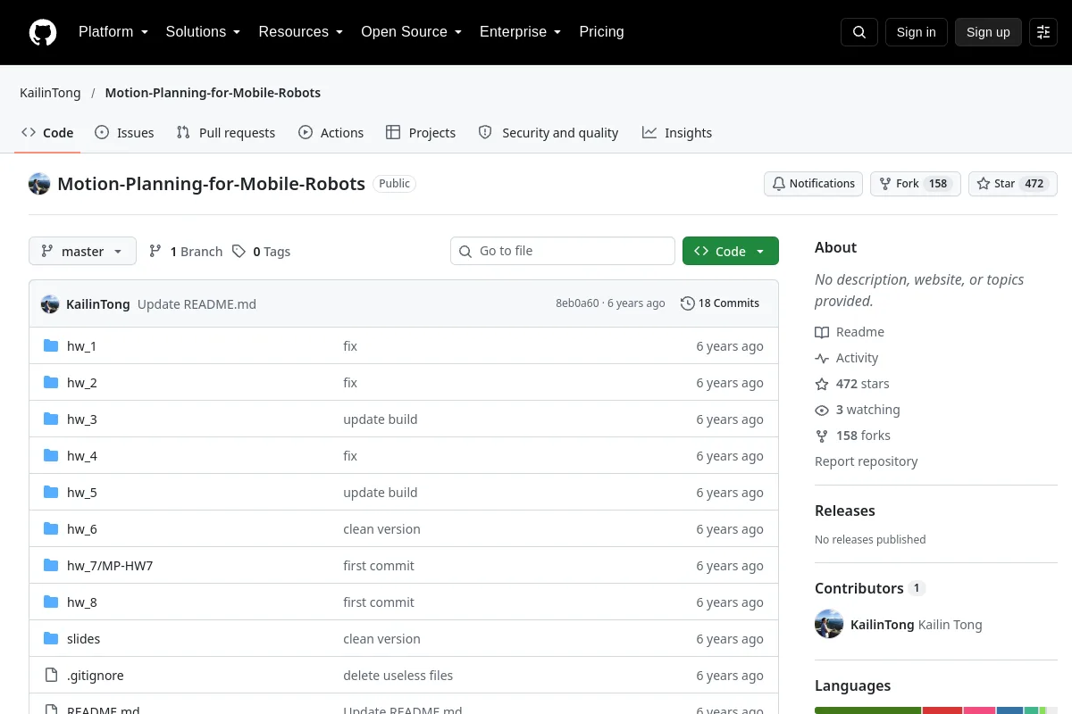Click the hw_8 folder icon
Image resolution: width=1072 pixels, height=714 pixels.
pyautogui.click(x=51, y=602)
